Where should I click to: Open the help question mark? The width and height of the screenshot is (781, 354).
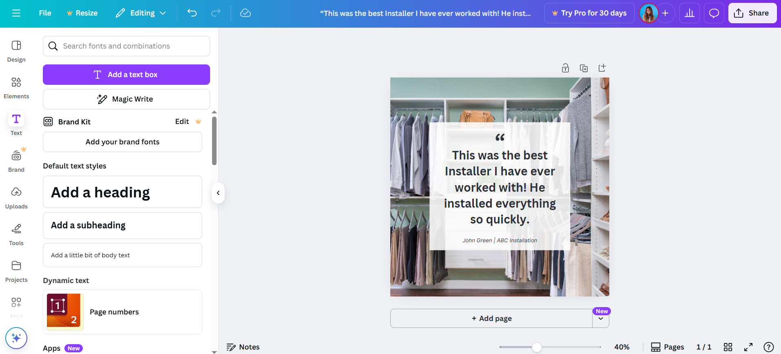(x=769, y=347)
